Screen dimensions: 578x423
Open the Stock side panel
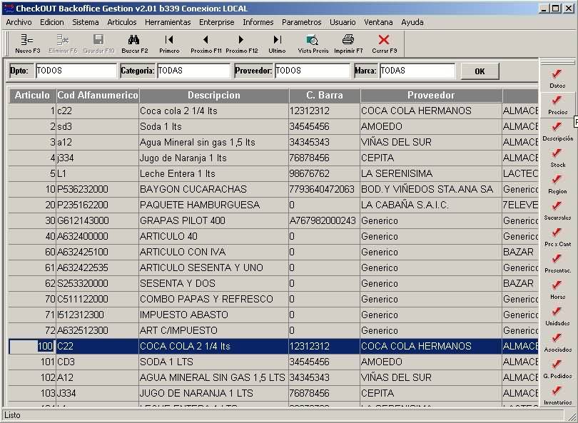tap(557, 158)
